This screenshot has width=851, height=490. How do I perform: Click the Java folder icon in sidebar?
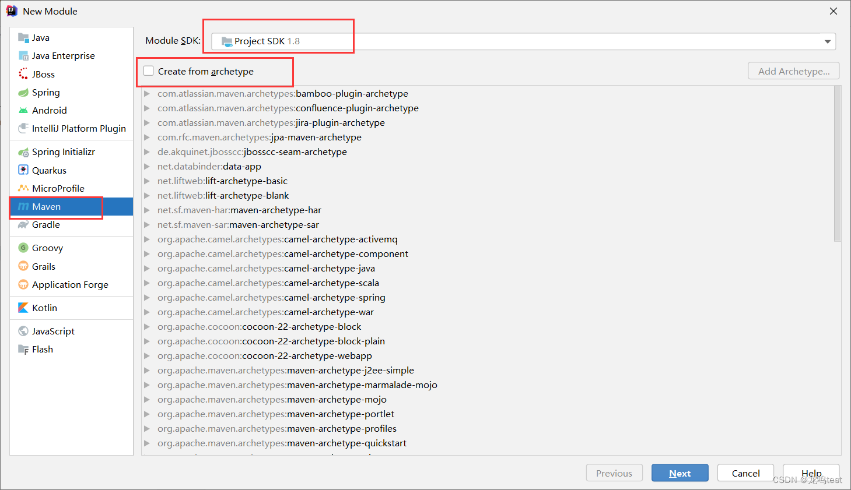point(23,38)
